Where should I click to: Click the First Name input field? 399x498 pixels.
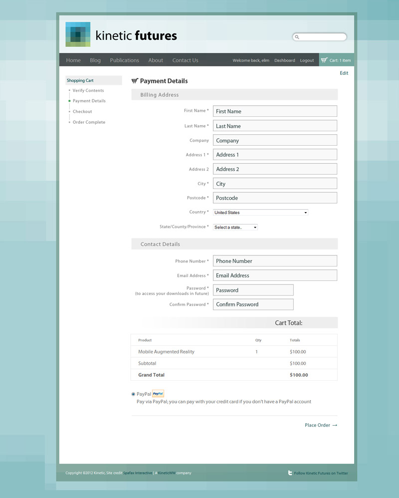[275, 111]
